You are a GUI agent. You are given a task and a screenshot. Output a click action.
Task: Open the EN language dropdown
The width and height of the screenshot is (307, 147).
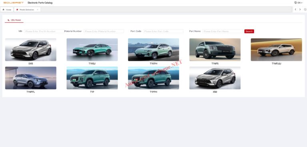(298, 3)
